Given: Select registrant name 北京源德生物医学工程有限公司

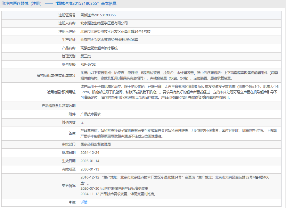Looking at the screenshot, I should coord(104,23).
